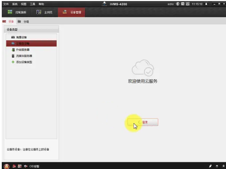Image resolution: width=226 pixels, height=169 pixels.
Task: Click the CID报警 speaker icon
Action: [x=25, y=166]
